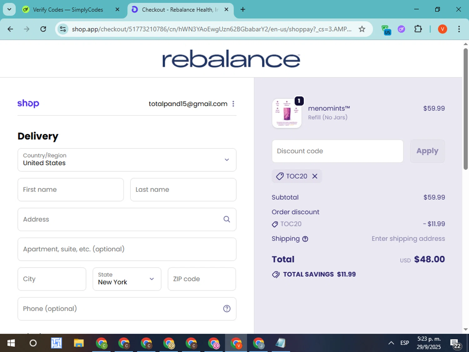469x352 pixels.
Task: Go back using the browser back arrow
Action: pyautogui.click(x=10, y=29)
